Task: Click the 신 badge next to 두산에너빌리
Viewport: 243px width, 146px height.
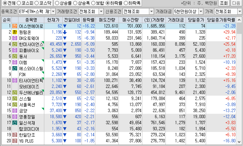Action: (15, 93)
